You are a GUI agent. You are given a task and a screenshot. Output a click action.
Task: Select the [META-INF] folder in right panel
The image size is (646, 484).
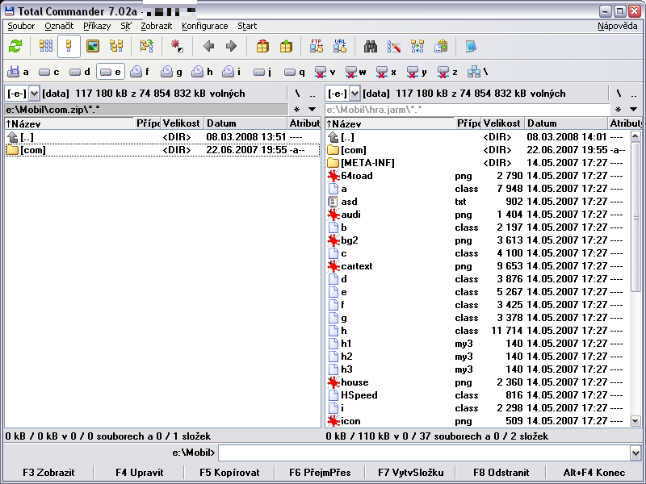[478, 163]
